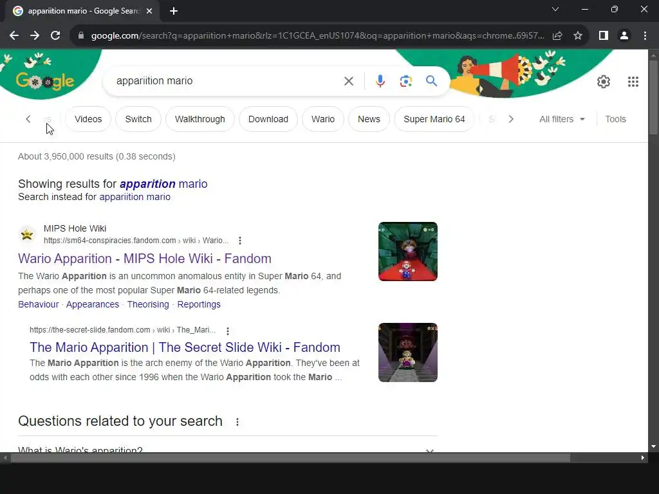
Task: Click the sm64-conspiracies.fandom.com URL text
Action: (136, 241)
